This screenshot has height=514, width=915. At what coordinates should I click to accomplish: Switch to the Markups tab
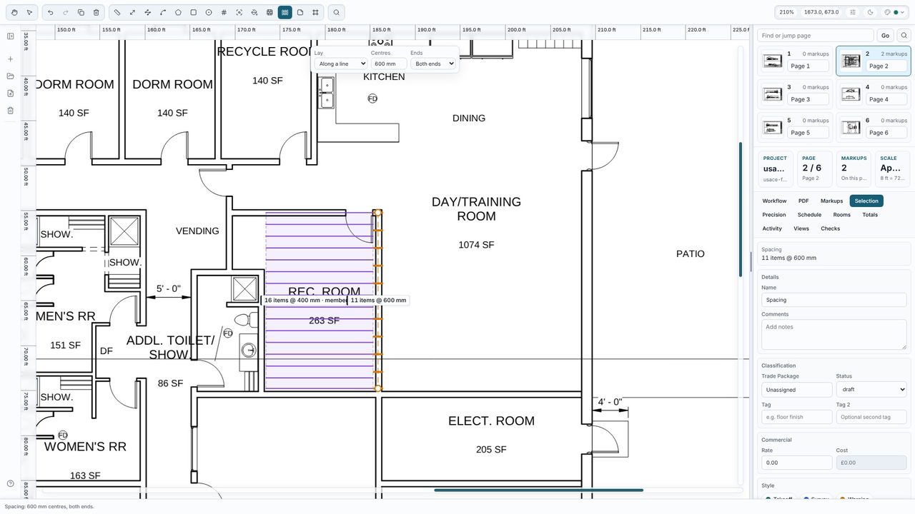click(831, 201)
